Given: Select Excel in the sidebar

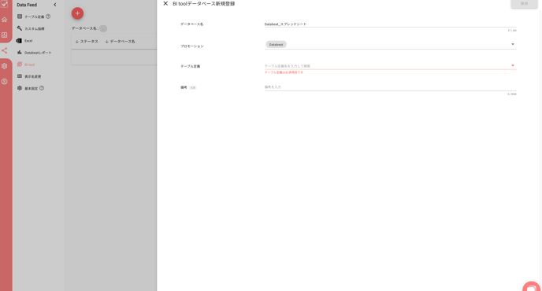Looking at the screenshot, I should point(28,41).
